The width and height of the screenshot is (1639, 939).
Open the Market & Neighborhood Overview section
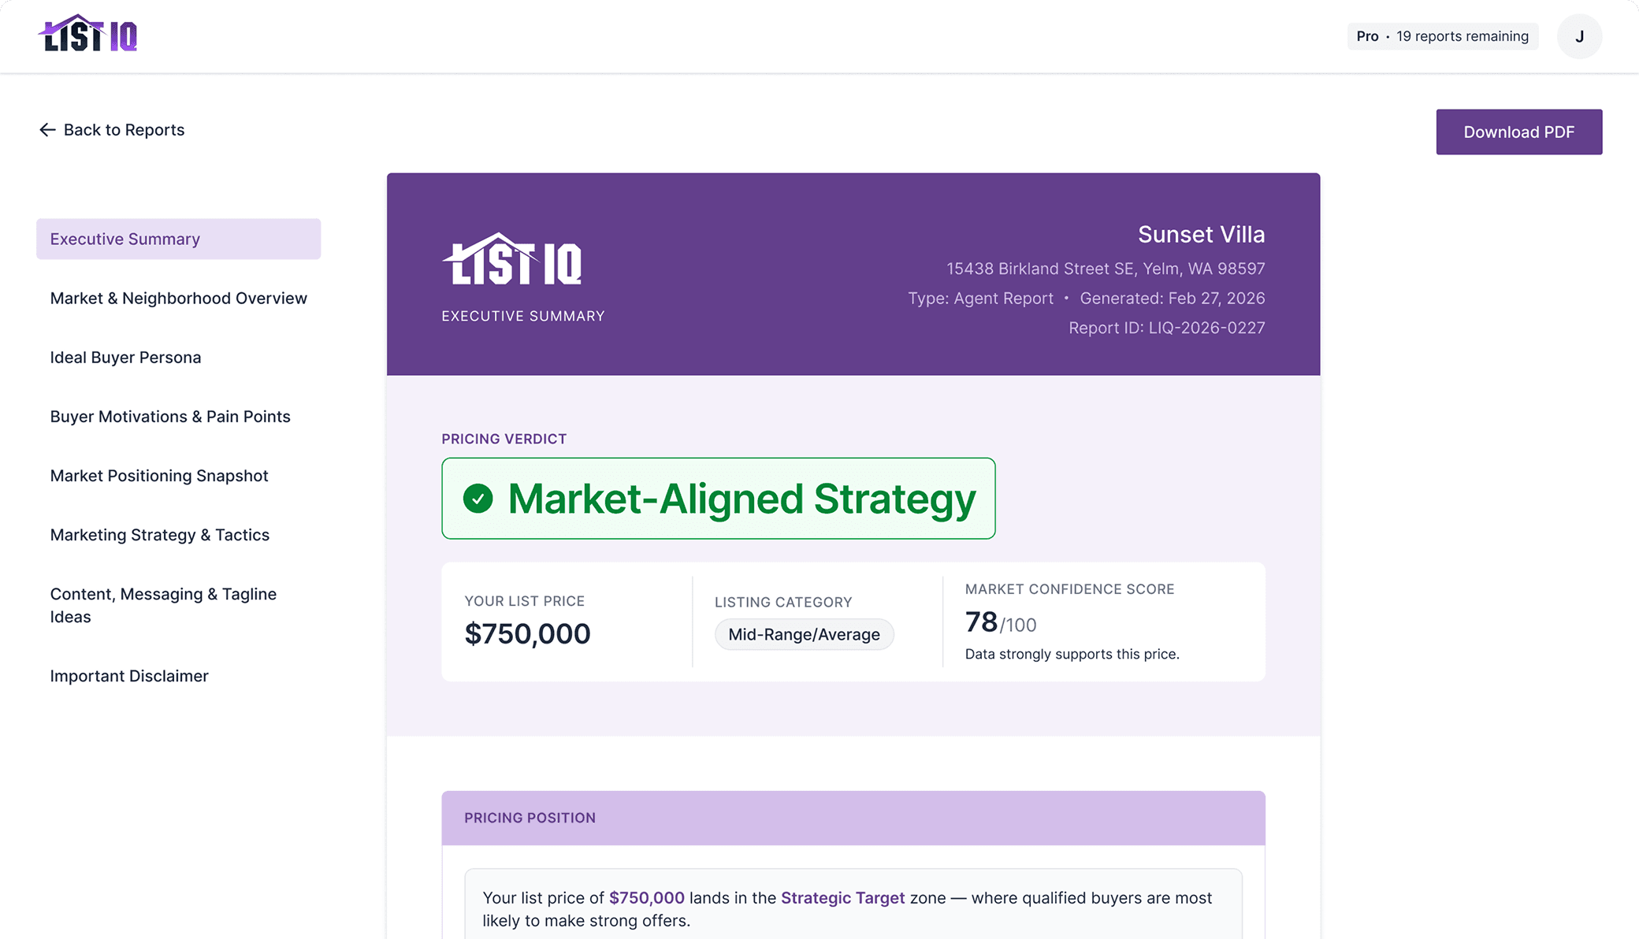coord(178,298)
